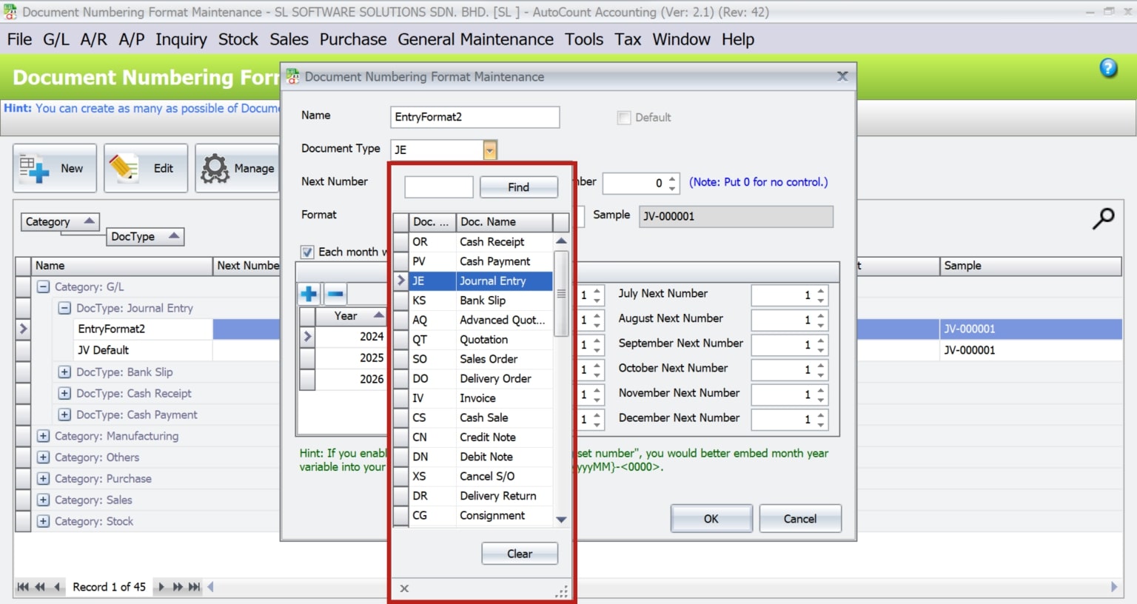
Task: Click the minus icon to remove a year
Action: (x=335, y=293)
